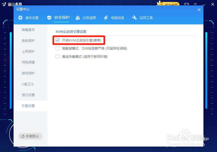The image size is (217, 152).
Task: Click the 开启KVM云启发引擎(推荐) label text
Action: pyautogui.click(x=82, y=40)
